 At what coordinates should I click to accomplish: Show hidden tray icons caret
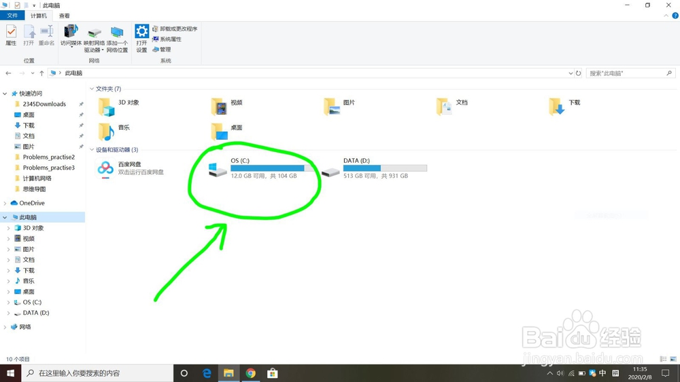coord(549,373)
